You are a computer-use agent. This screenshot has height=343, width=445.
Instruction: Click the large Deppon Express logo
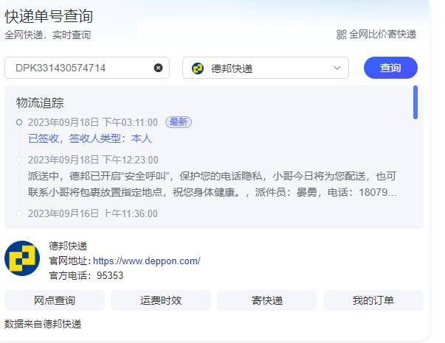[x=22, y=258]
